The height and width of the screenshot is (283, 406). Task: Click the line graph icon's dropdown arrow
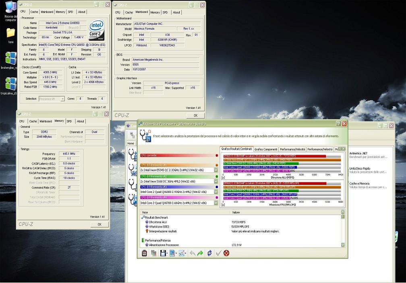point(186,254)
